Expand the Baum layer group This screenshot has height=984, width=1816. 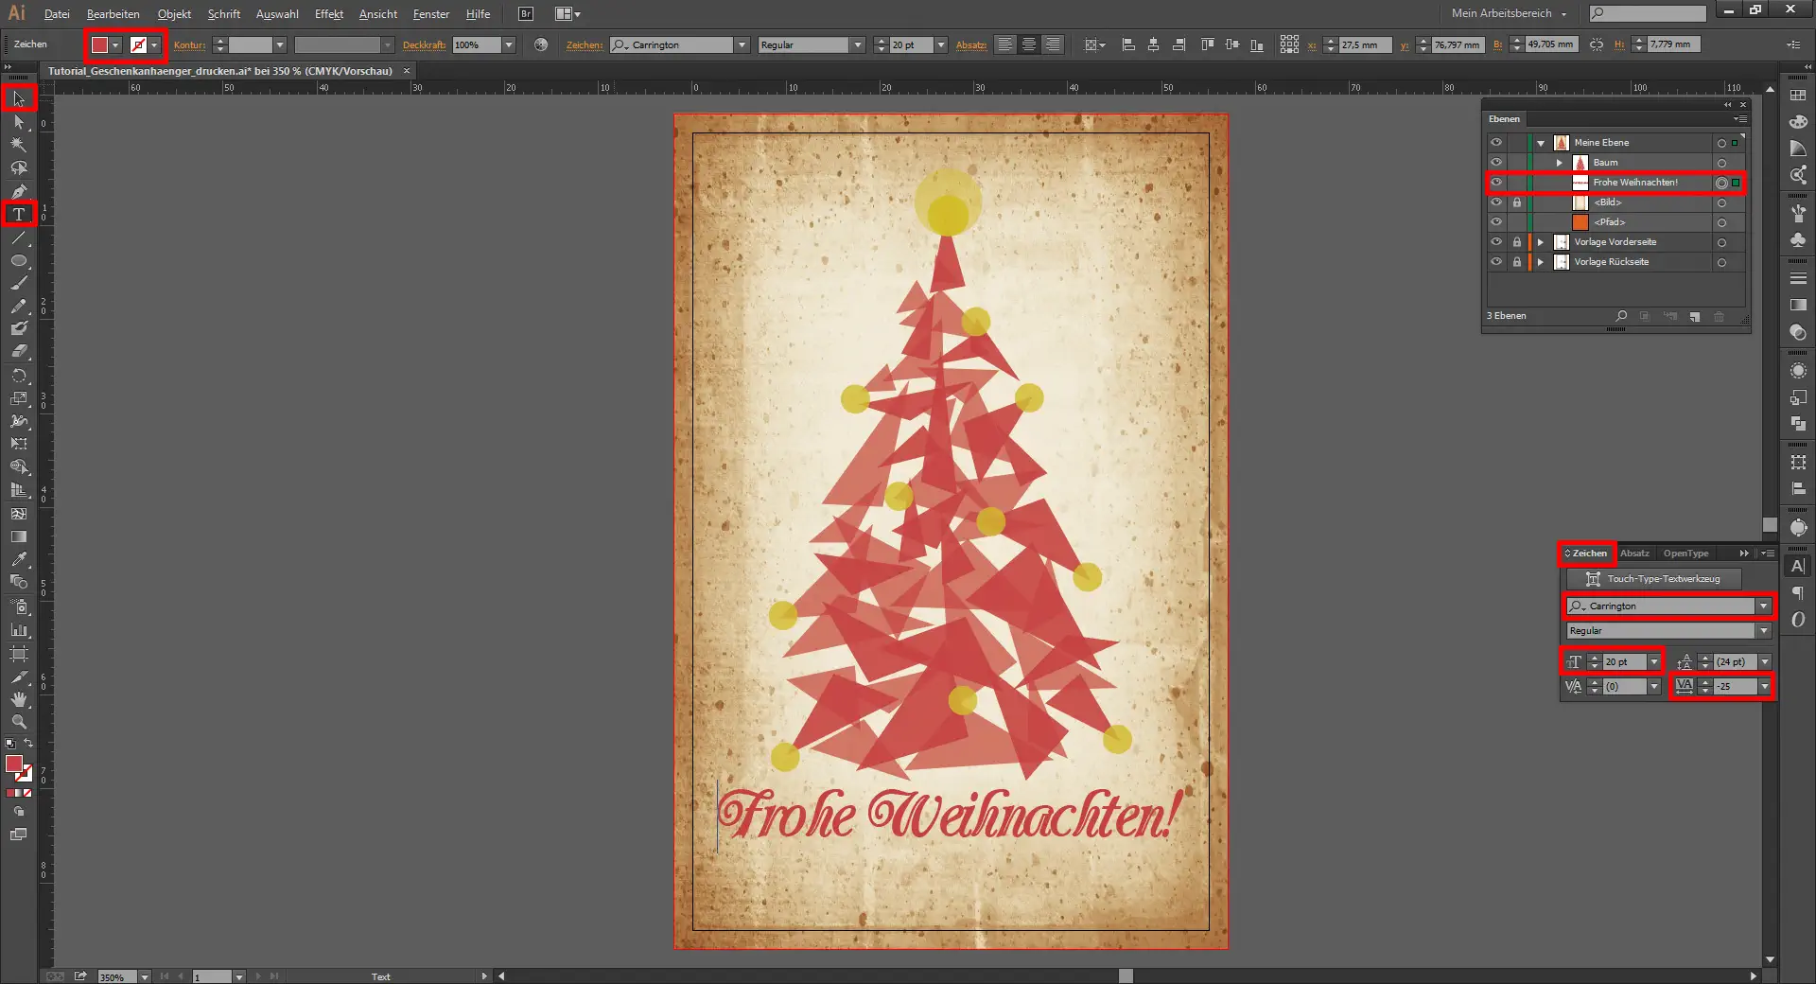(x=1560, y=163)
